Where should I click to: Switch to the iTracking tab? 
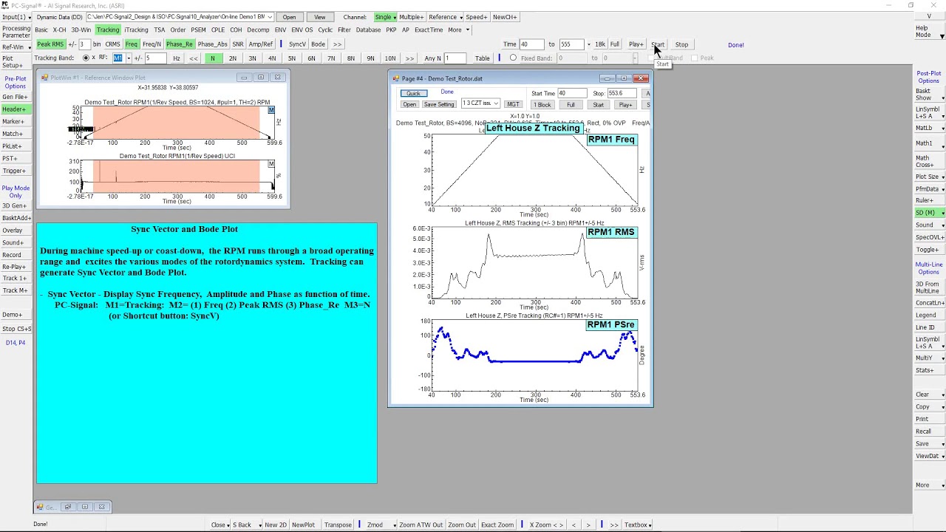tap(136, 30)
